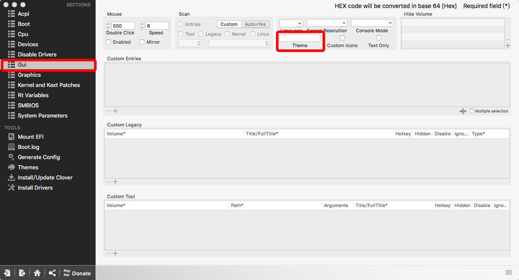Select the Custom scan segment
Image resolution: width=519 pixels, height=280 pixels.
tap(229, 24)
